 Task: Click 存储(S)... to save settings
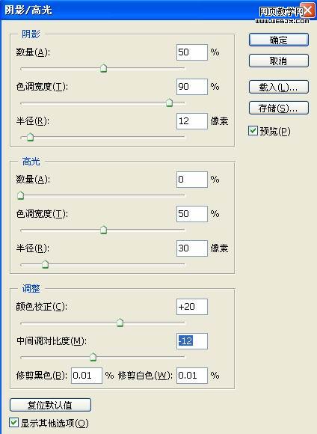pyautogui.click(x=279, y=108)
